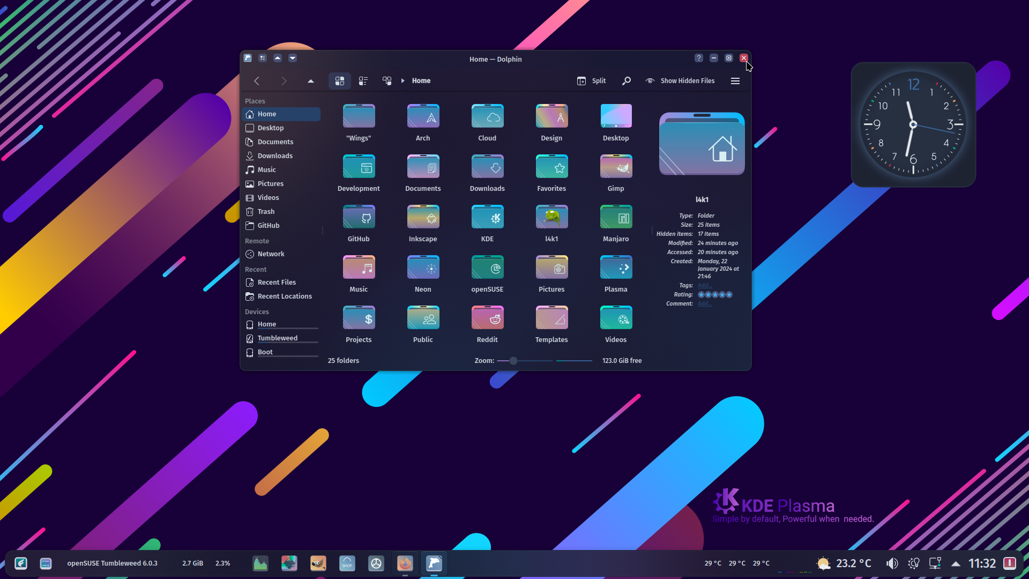Expand the system tray hidden icons arrow
This screenshot has width=1029, height=579.
[x=956, y=563]
